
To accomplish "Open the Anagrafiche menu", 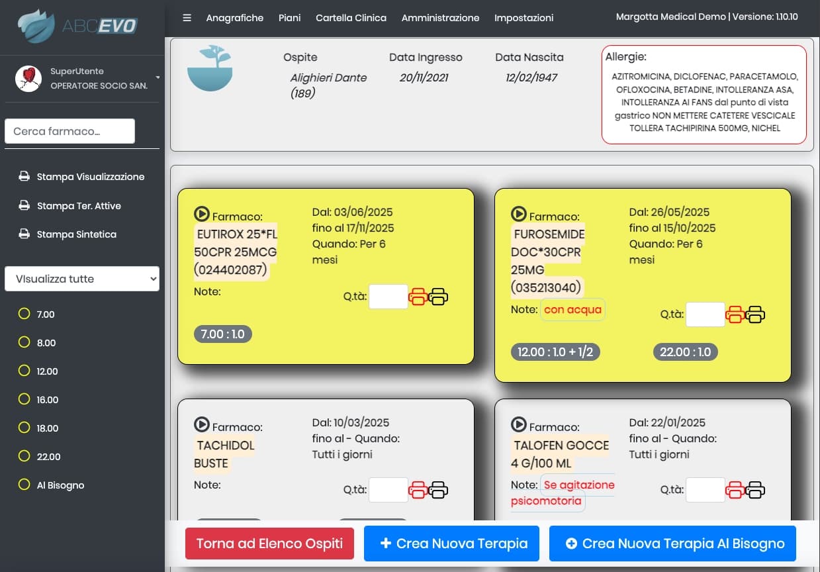I will click(234, 18).
